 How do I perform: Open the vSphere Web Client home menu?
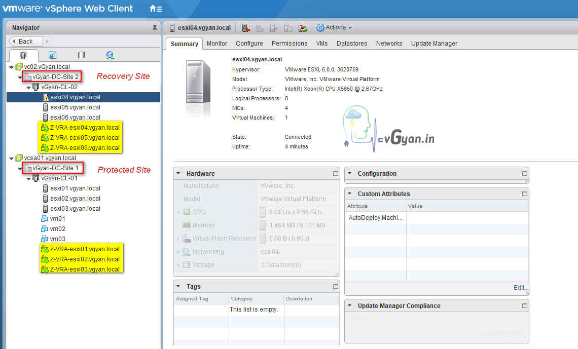pyautogui.click(x=156, y=9)
